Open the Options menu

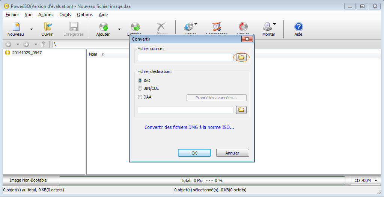tap(85, 15)
